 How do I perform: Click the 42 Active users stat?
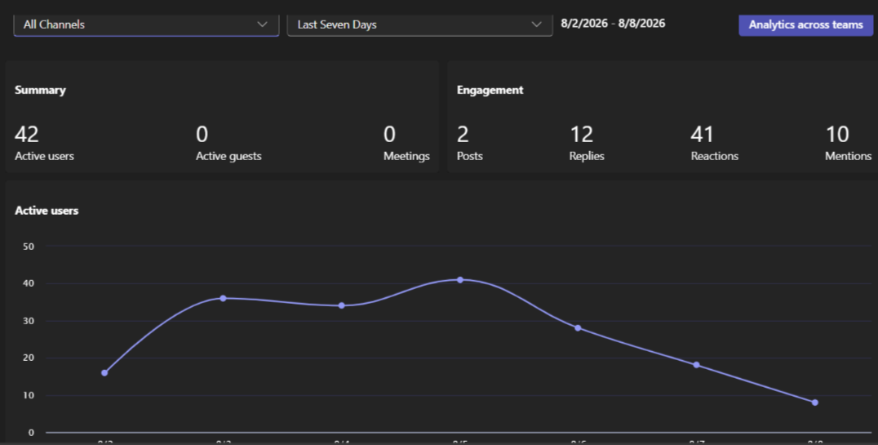(44, 143)
